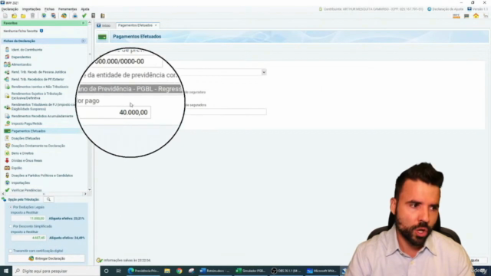Screen dimensions: 491x276
Task: Click the trash delete icon in toolbar
Action: pyautogui.click(x=32, y=15)
